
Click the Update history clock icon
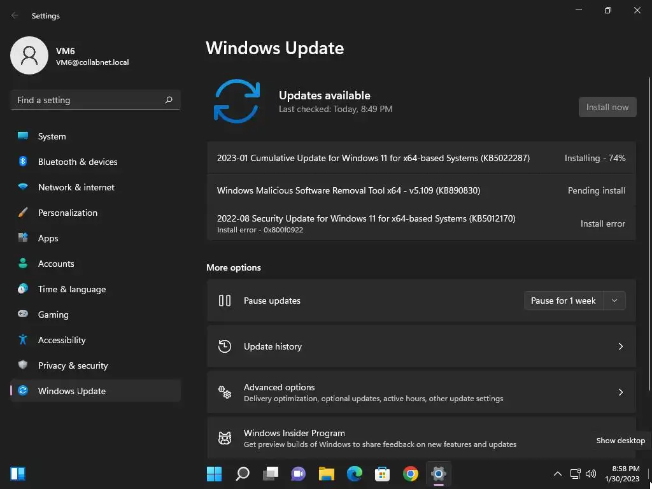pyautogui.click(x=225, y=346)
